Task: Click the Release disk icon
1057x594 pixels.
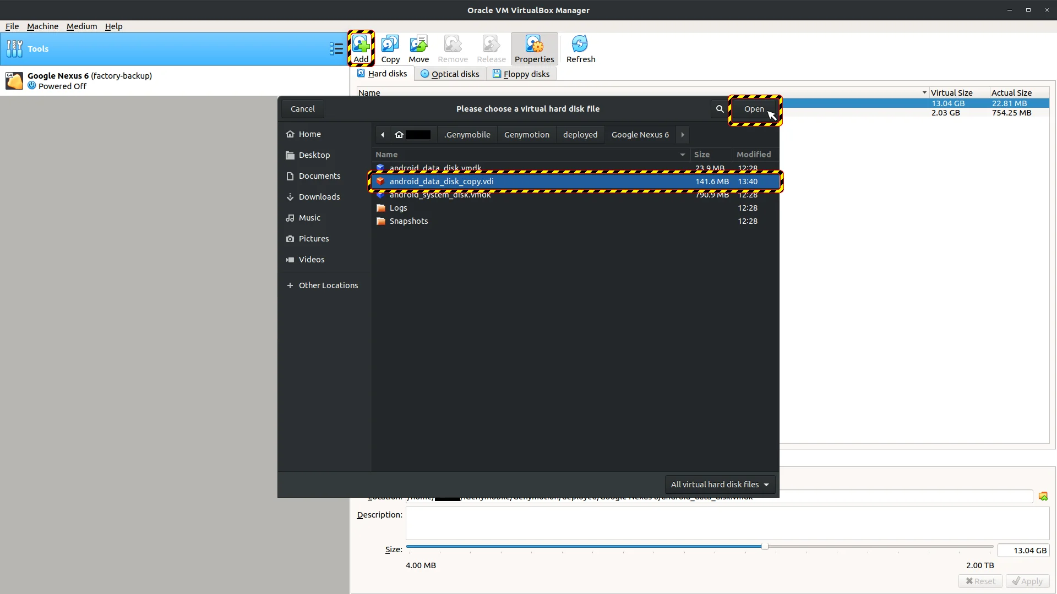Action: pos(491,48)
